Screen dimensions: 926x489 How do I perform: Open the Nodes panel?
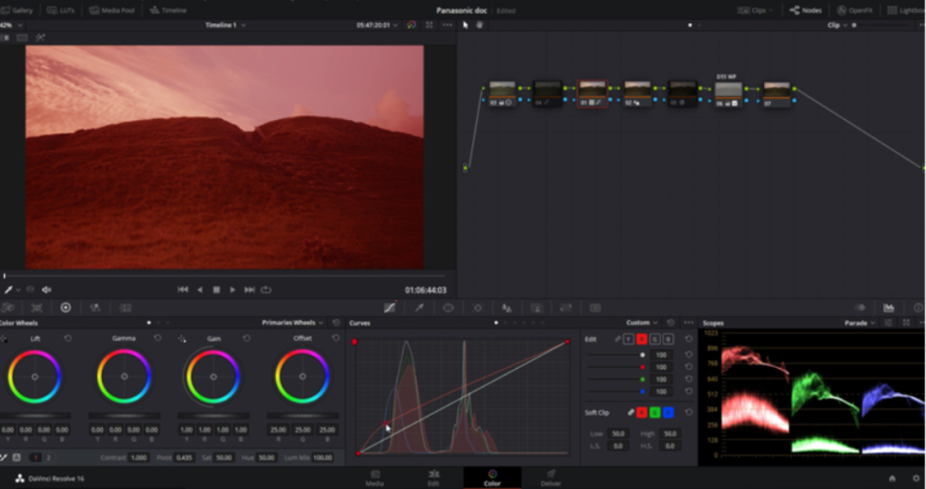click(x=805, y=10)
